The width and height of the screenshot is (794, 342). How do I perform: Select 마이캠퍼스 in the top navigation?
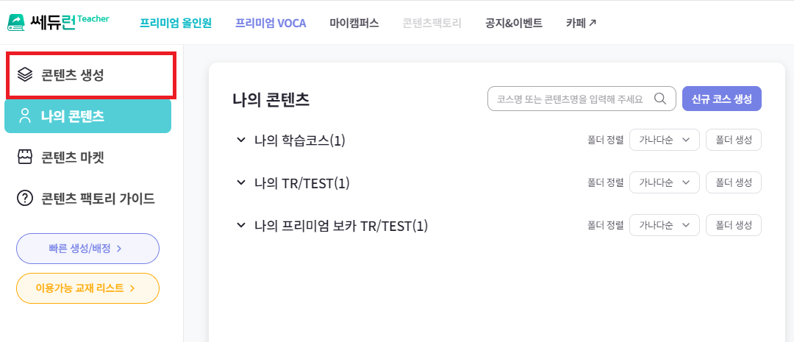point(354,23)
